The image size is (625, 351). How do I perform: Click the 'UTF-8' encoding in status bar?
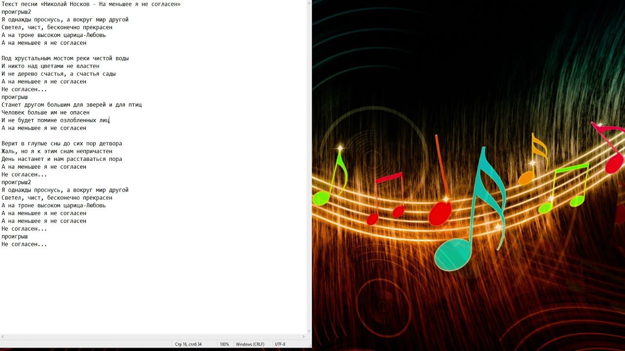[280, 344]
